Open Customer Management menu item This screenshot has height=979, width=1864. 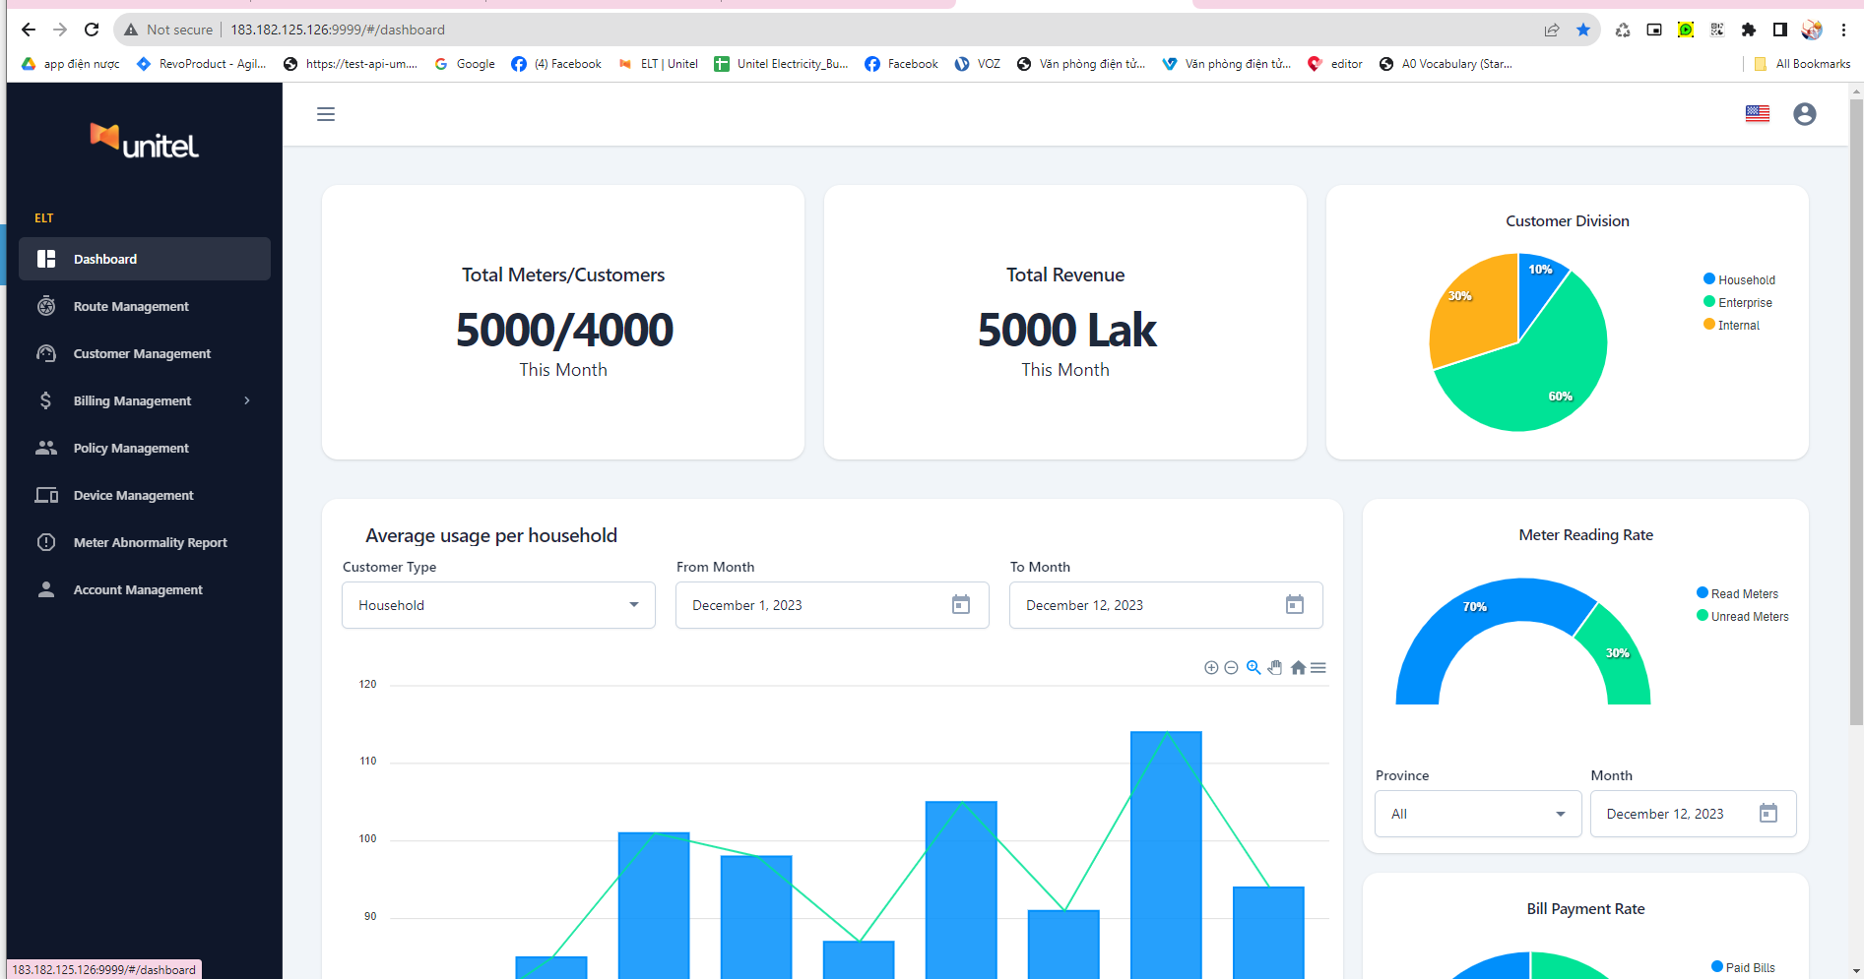click(x=145, y=353)
